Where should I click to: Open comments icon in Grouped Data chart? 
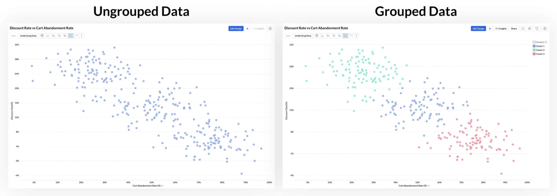530,29
